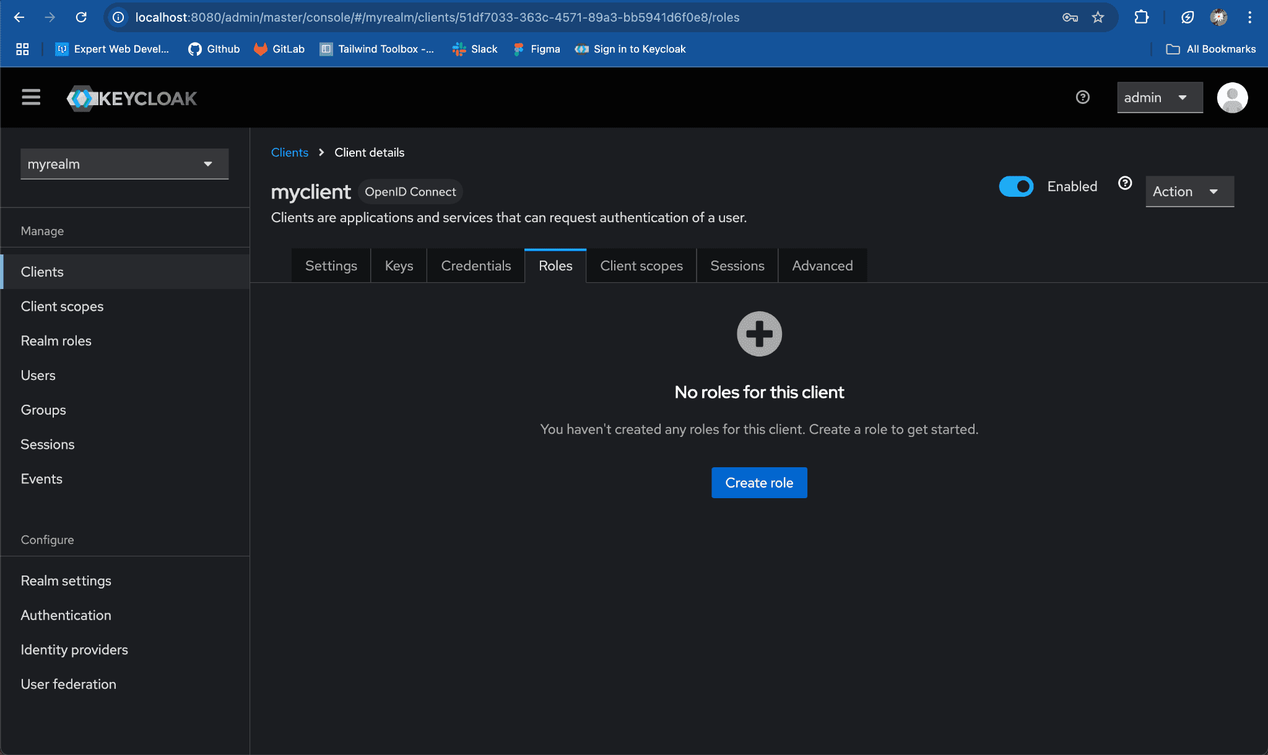Viewport: 1268px width, 755px height.
Task: Switch to the Client scopes tab
Action: [641, 265]
